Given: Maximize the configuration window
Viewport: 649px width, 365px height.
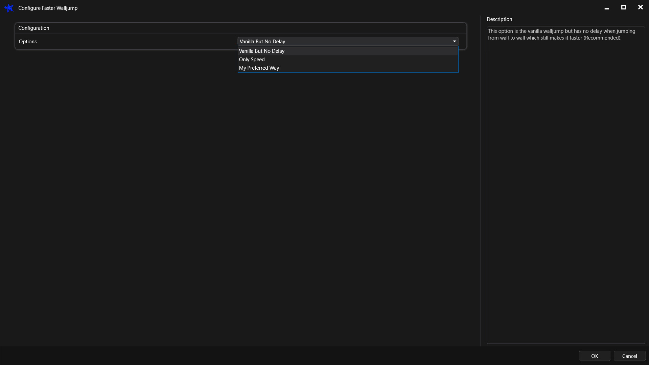Looking at the screenshot, I should pyautogui.click(x=623, y=7).
